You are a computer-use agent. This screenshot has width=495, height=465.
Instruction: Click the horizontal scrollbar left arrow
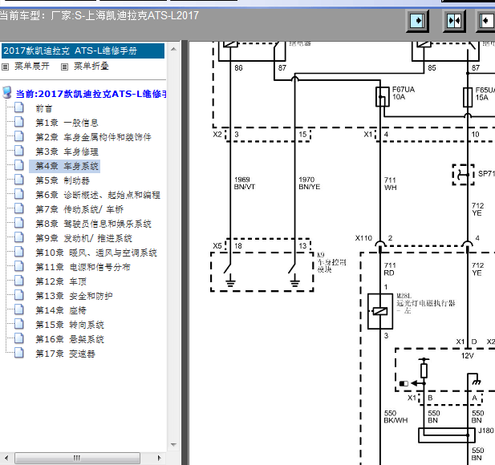click(6, 458)
